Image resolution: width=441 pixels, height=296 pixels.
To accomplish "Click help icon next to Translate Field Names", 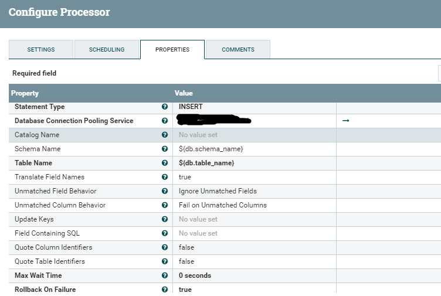I will point(165,177).
